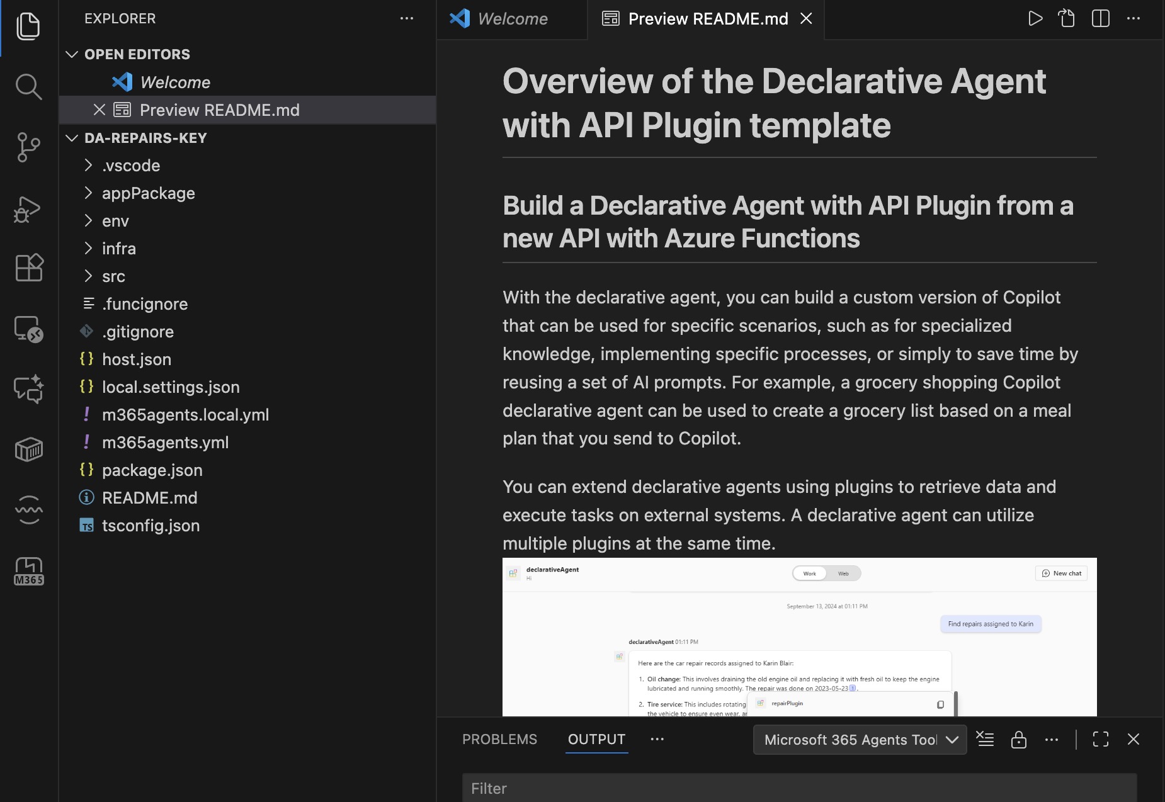This screenshot has height=802, width=1165.
Task: Open the Containers view icon
Action: coord(28,449)
